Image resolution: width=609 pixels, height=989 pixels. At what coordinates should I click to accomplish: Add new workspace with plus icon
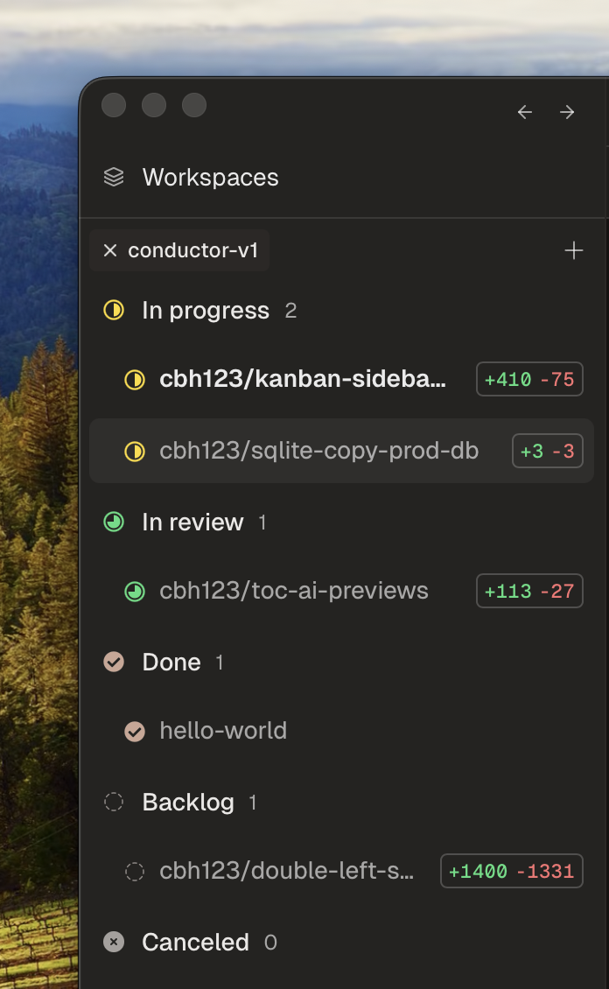point(574,251)
